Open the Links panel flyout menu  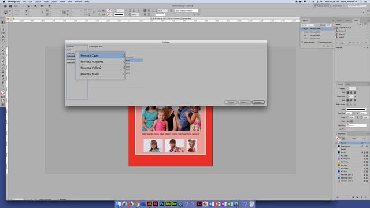coord(368,21)
